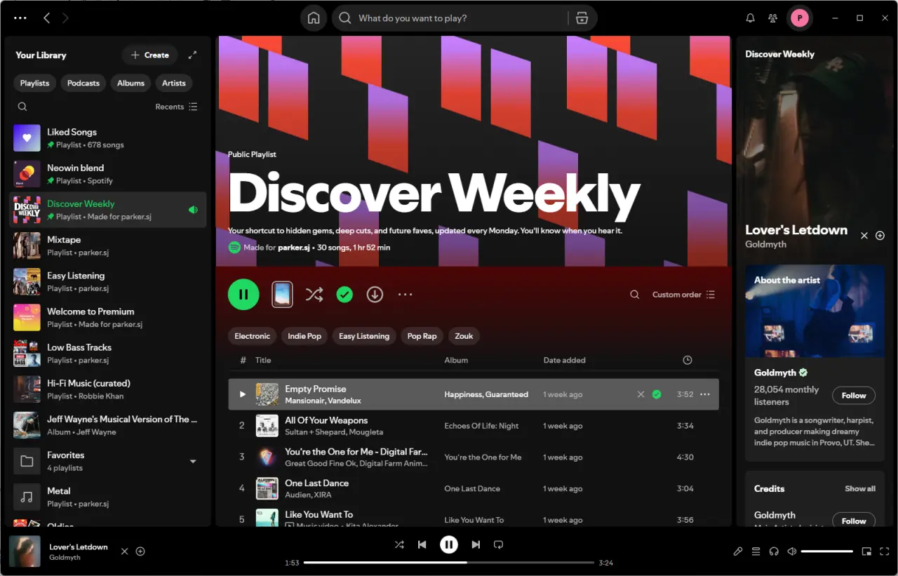
Task: Open the profile account menu
Action: 799,18
